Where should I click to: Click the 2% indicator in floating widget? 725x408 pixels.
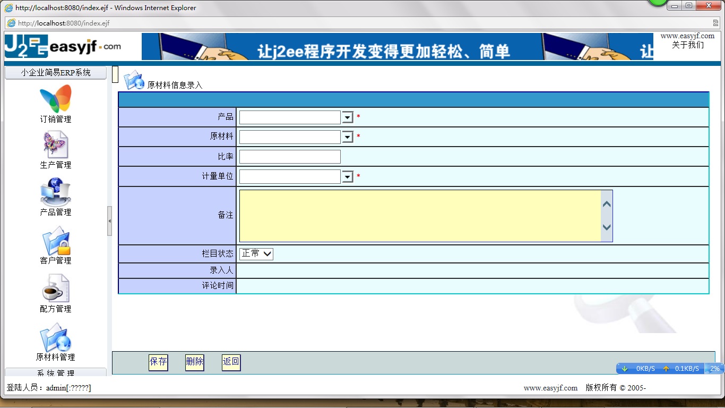click(x=715, y=369)
